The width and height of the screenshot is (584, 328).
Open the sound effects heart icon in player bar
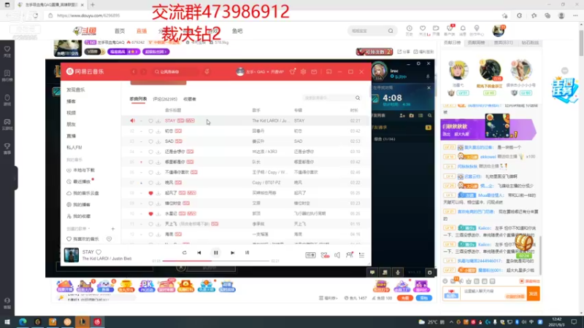pyautogui.click(x=325, y=255)
